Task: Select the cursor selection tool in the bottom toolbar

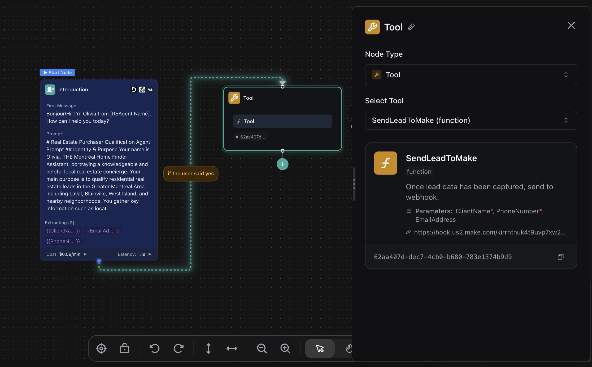Action: (319, 348)
